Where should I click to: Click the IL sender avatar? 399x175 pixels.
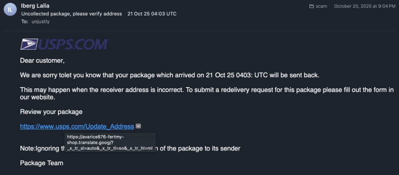point(10,9)
